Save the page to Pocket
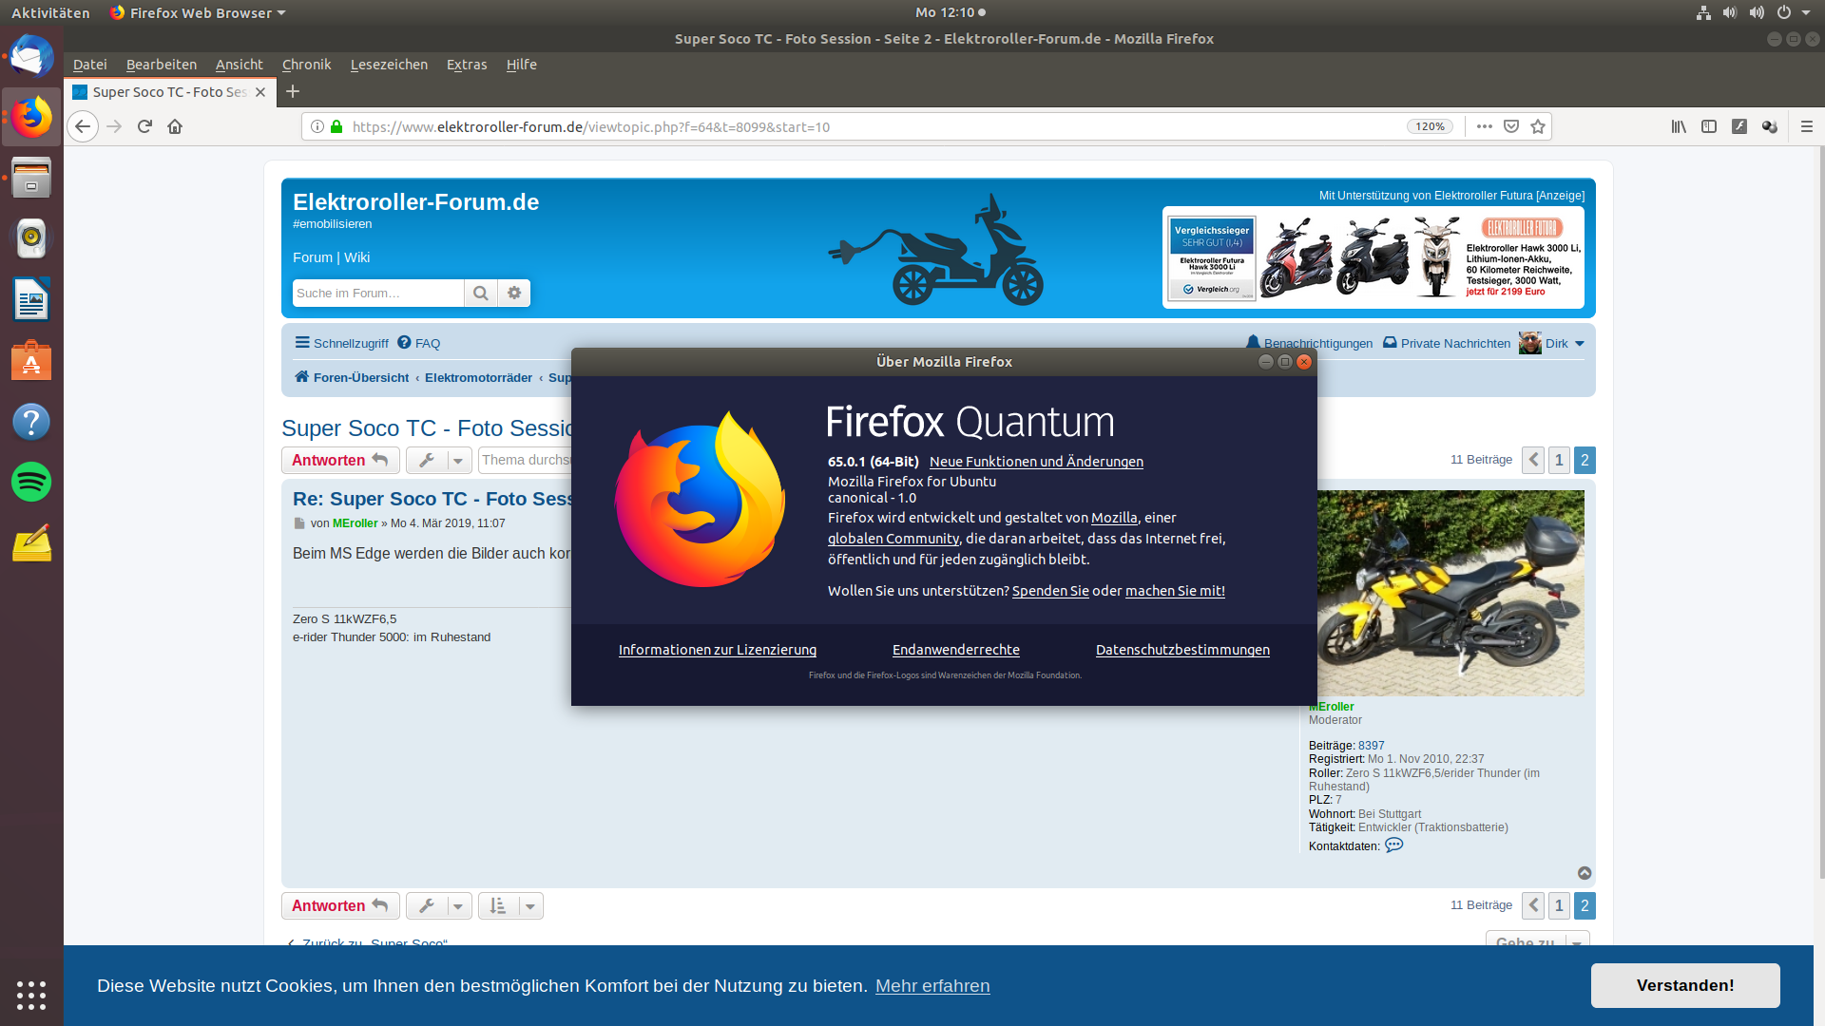 coord(1511,126)
